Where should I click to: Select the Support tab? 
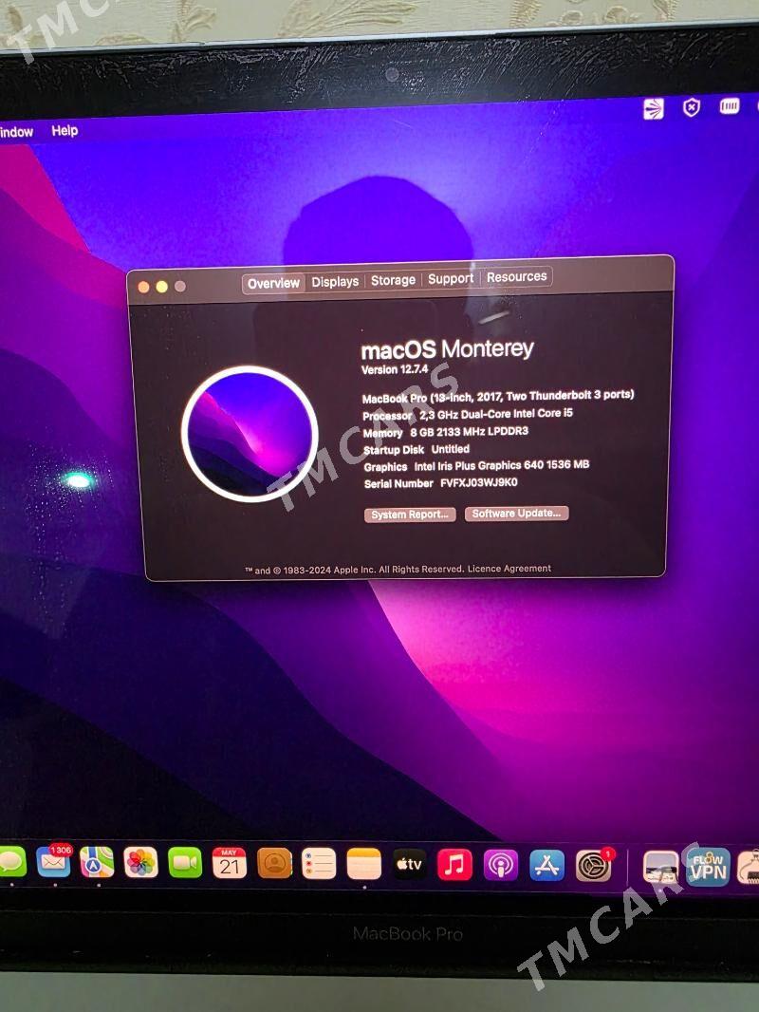click(451, 279)
